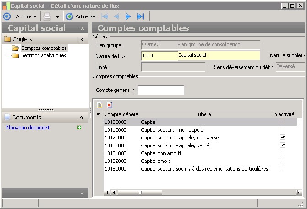Viewport: 307px width, 209px height.
Task: Click the printer icon
Action: click(x=48, y=16)
